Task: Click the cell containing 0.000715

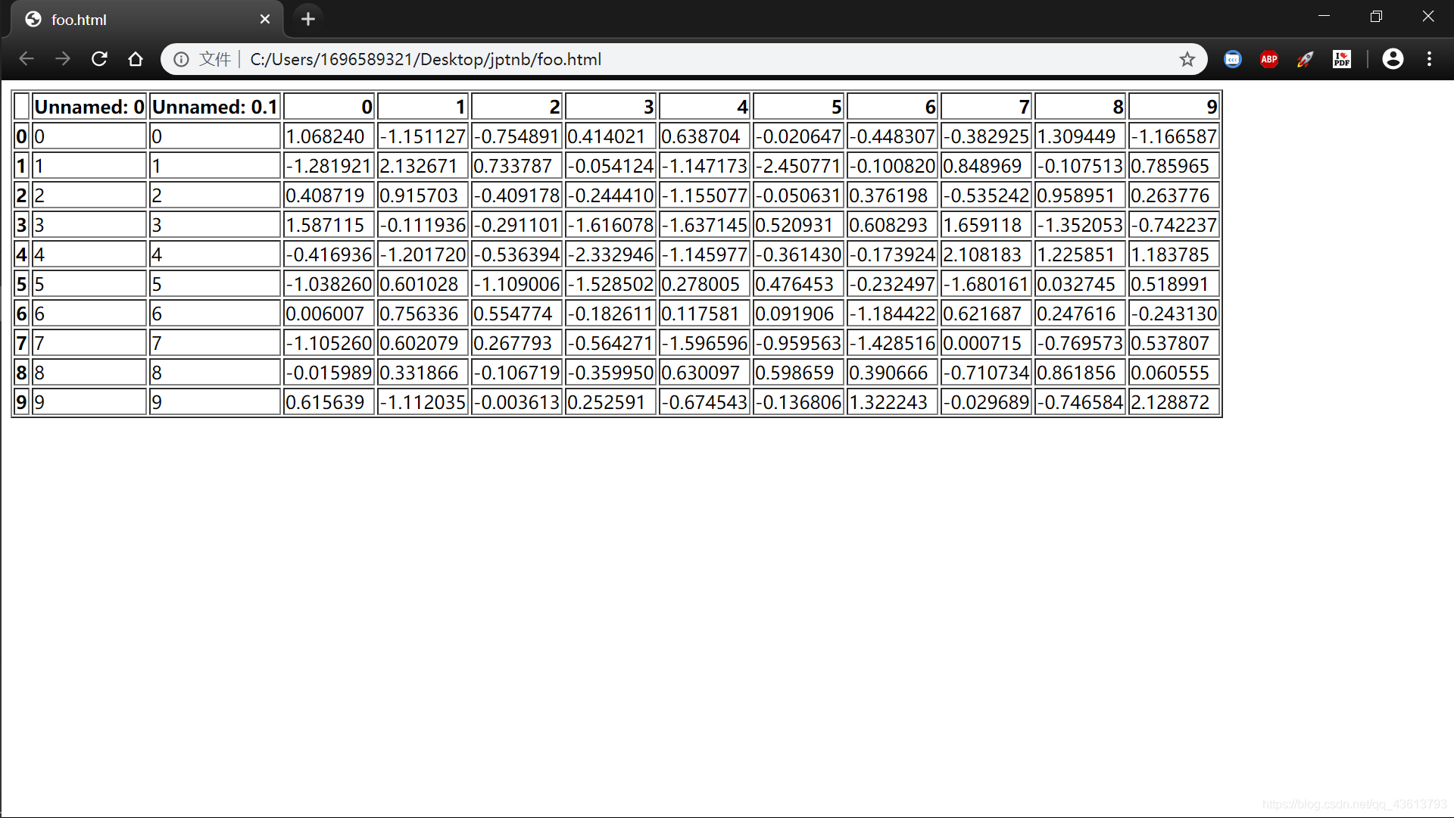Action: coord(986,343)
